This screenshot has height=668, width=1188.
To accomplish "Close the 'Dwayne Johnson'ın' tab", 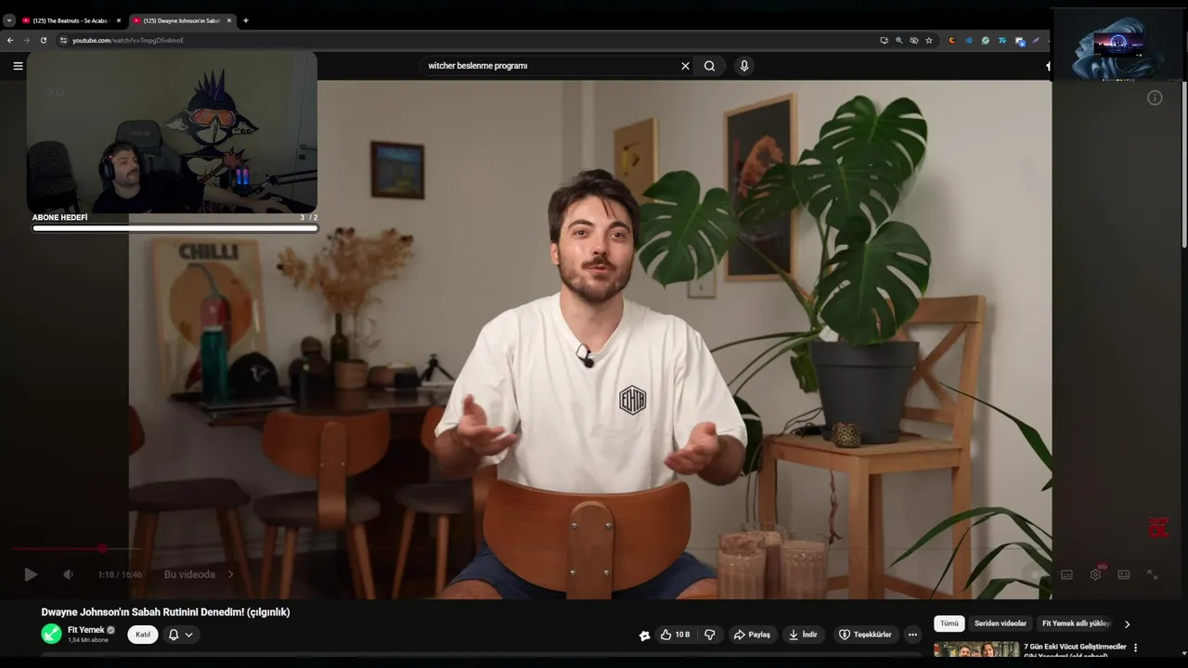I will (229, 20).
